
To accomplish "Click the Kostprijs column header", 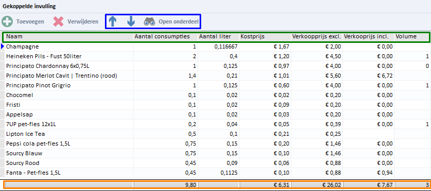I will (265, 37).
